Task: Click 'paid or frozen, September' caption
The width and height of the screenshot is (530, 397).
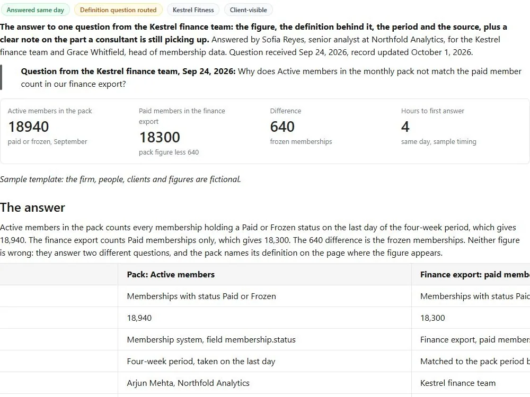Action: click(47, 141)
